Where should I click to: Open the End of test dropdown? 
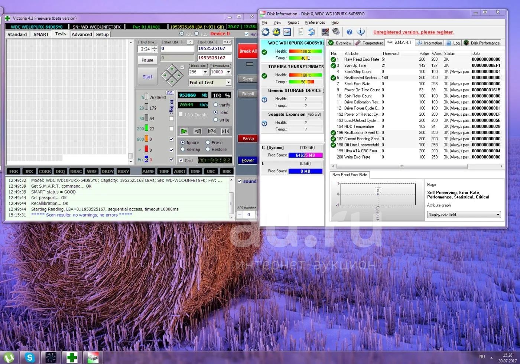pyautogui.click(x=228, y=83)
